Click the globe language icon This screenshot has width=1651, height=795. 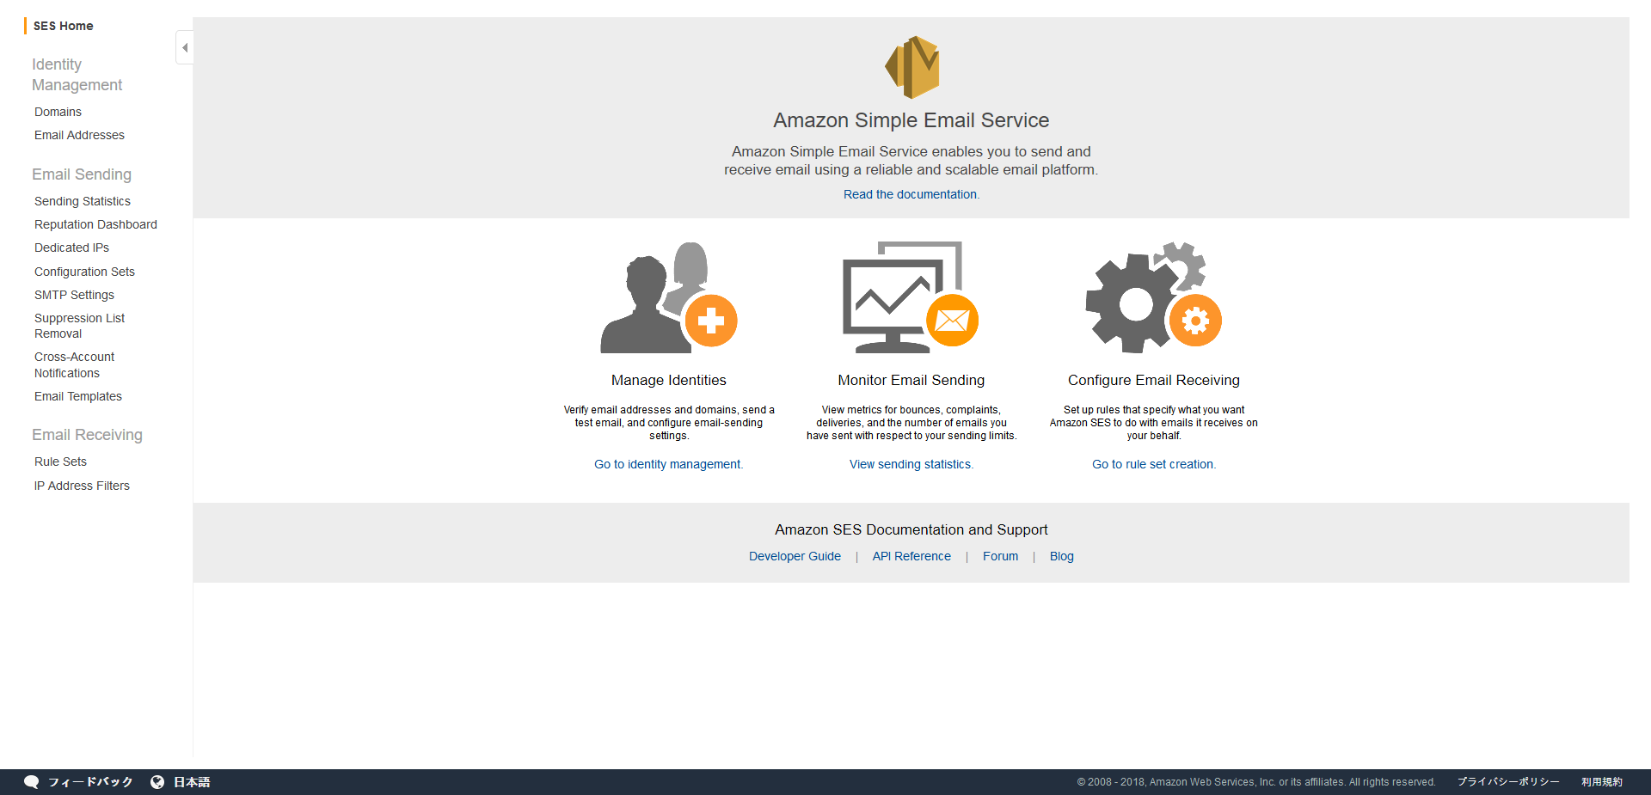(x=157, y=782)
